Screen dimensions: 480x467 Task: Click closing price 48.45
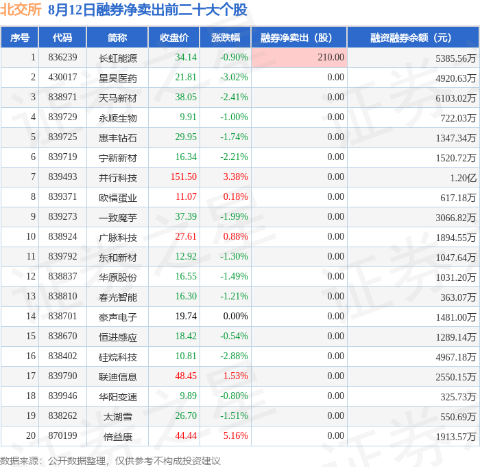[x=186, y=376]
